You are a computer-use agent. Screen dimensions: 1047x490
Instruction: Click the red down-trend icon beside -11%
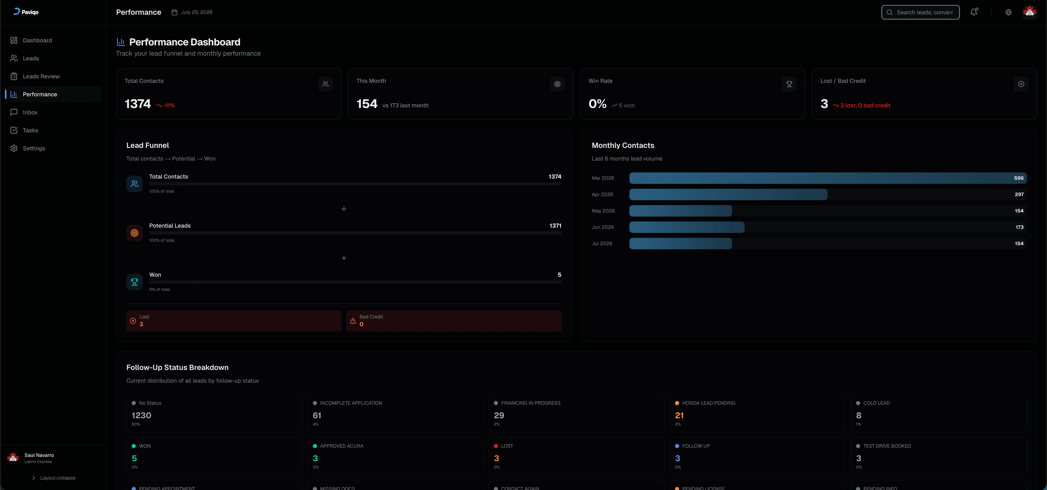pyautogui.click(x=159, y=105)
